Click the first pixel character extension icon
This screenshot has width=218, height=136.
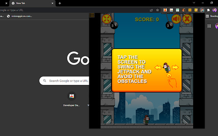click(165, 10)
